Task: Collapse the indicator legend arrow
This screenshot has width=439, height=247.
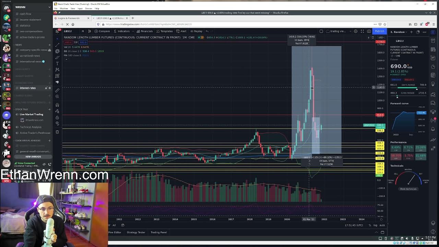Action: click(66, 59)
